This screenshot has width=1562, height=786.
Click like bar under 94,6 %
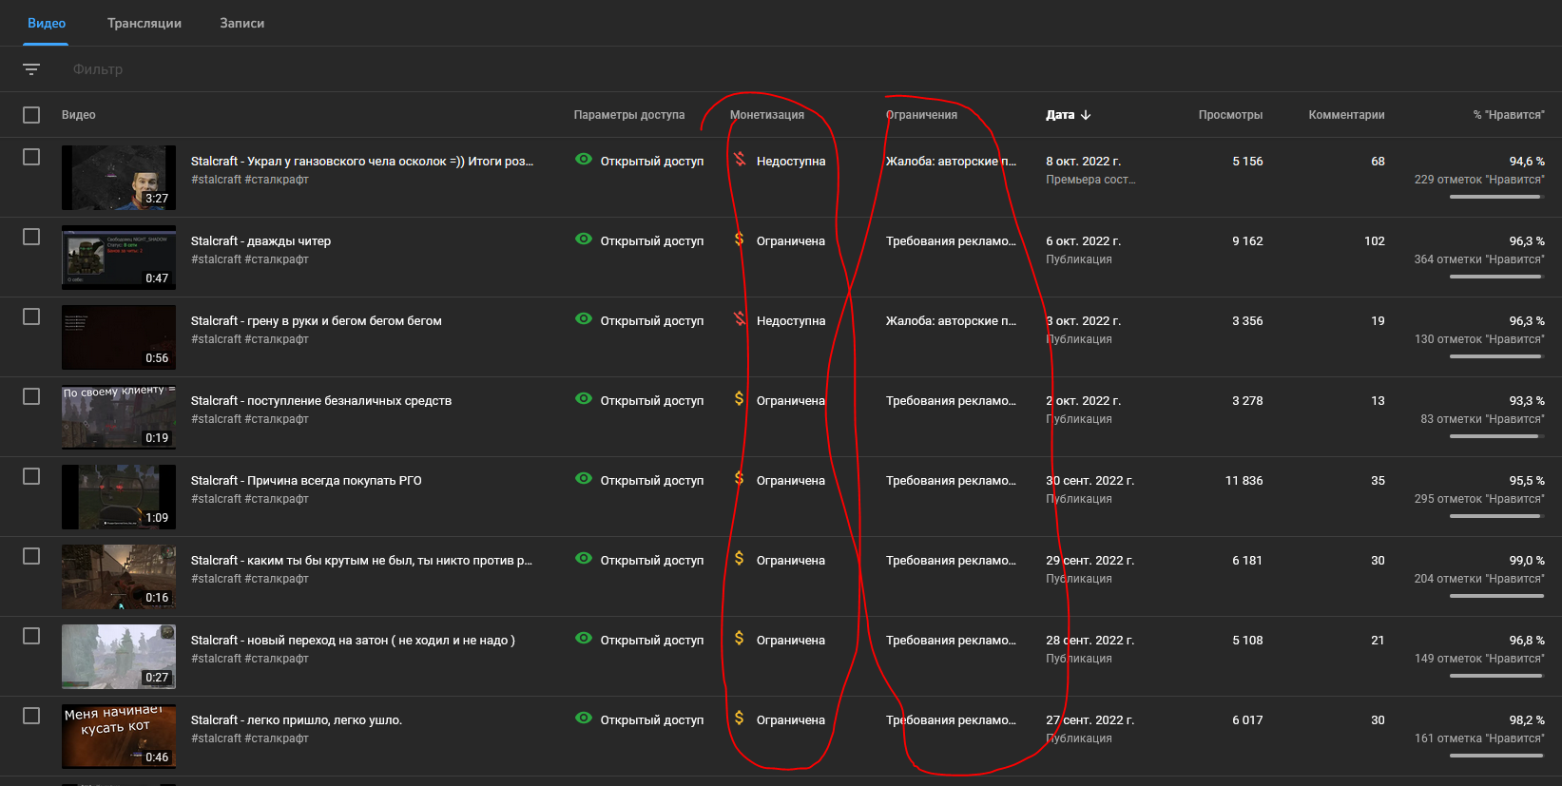[1495, 197]
